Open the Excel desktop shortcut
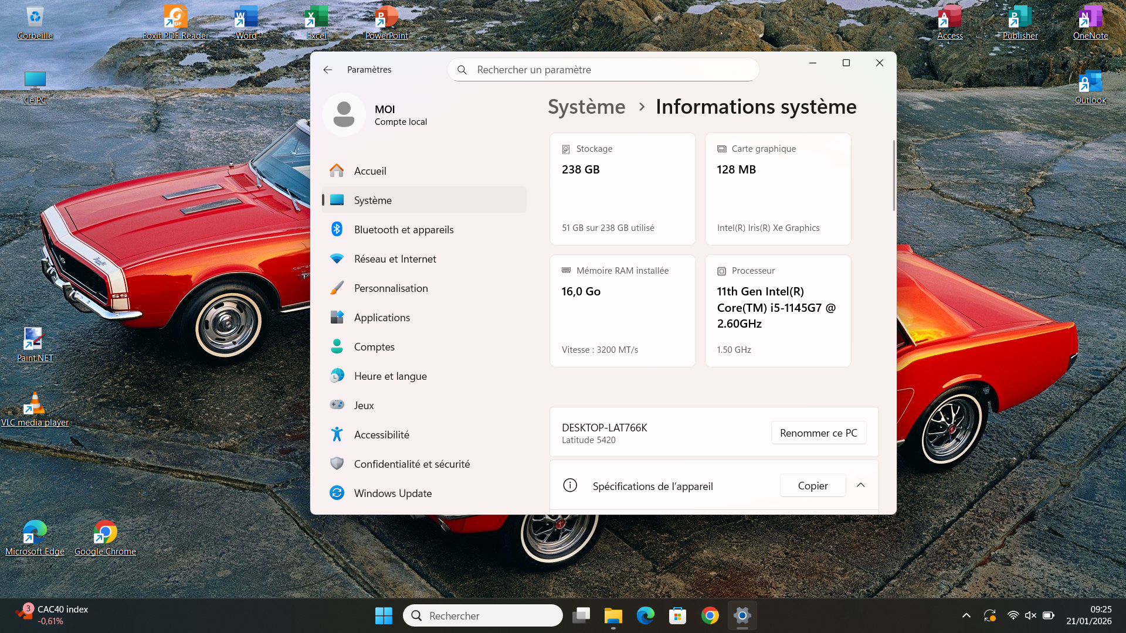1126x633 pixels. [317, 22]
